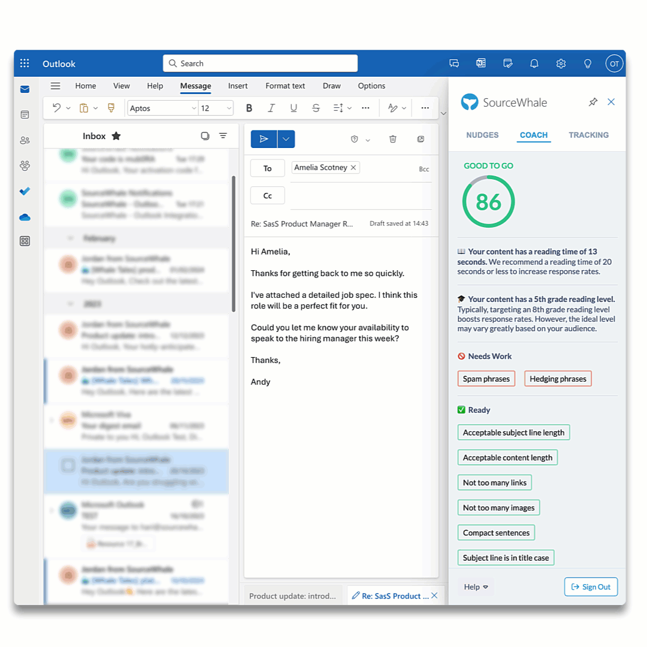Expand the SourceWhale Help dropdown
The width and height of the screenshot is (647, 647).
click(x=476, y=586)
